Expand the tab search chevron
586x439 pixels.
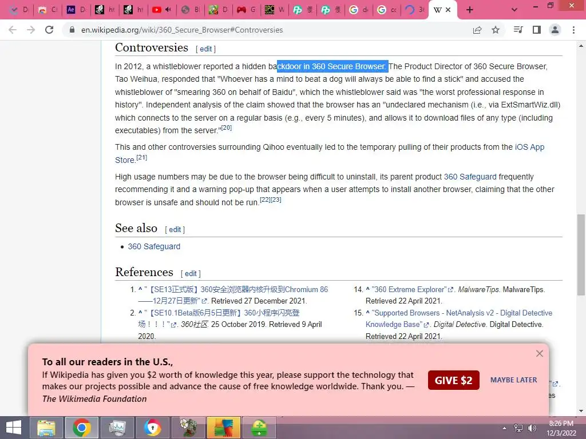pos(514,10)
